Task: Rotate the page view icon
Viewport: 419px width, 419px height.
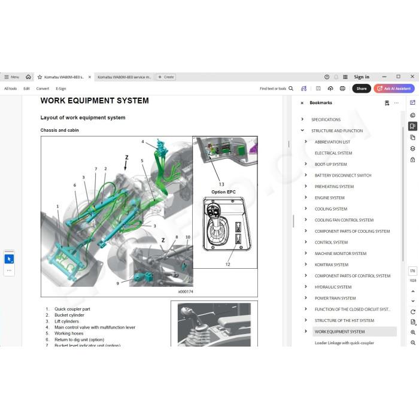Action: (413, 312)
